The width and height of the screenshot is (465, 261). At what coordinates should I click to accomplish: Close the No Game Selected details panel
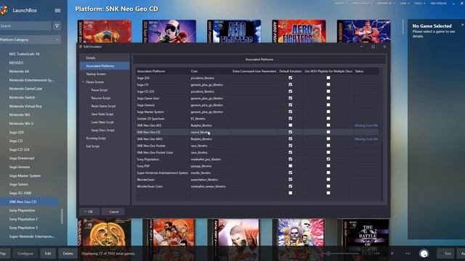tap(462, 25)
